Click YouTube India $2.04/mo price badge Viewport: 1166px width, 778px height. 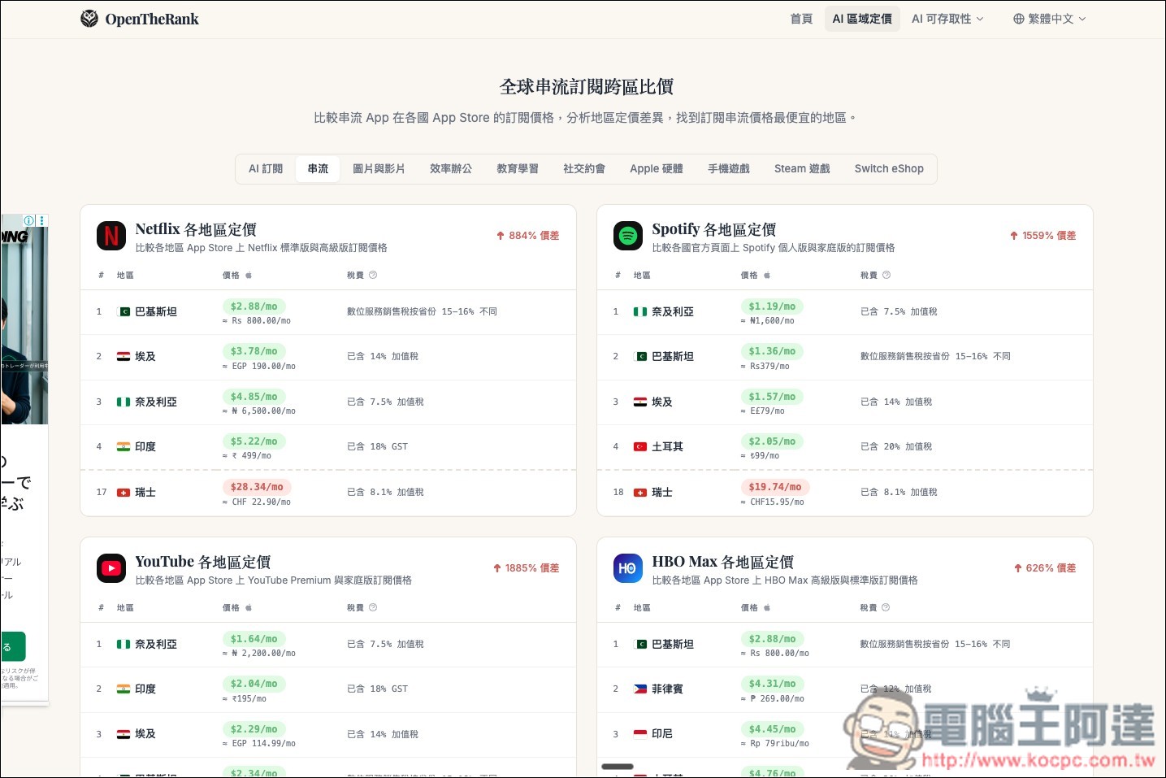point(254,684)
